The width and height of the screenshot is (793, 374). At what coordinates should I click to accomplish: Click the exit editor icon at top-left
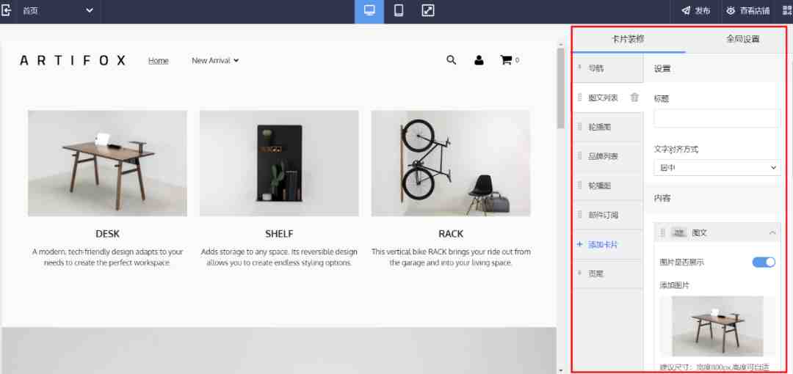(x=7, y=10)
